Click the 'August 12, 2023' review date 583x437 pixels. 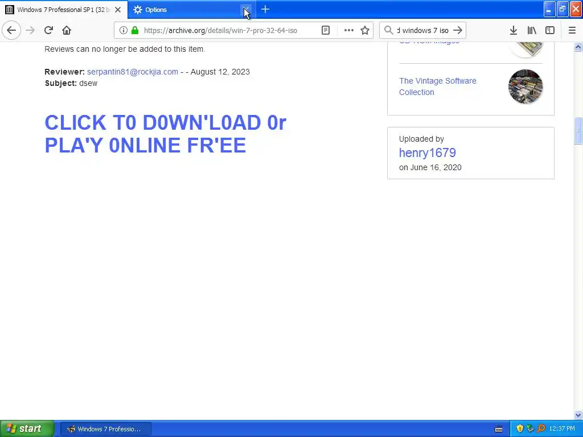(x=220, y=72)
